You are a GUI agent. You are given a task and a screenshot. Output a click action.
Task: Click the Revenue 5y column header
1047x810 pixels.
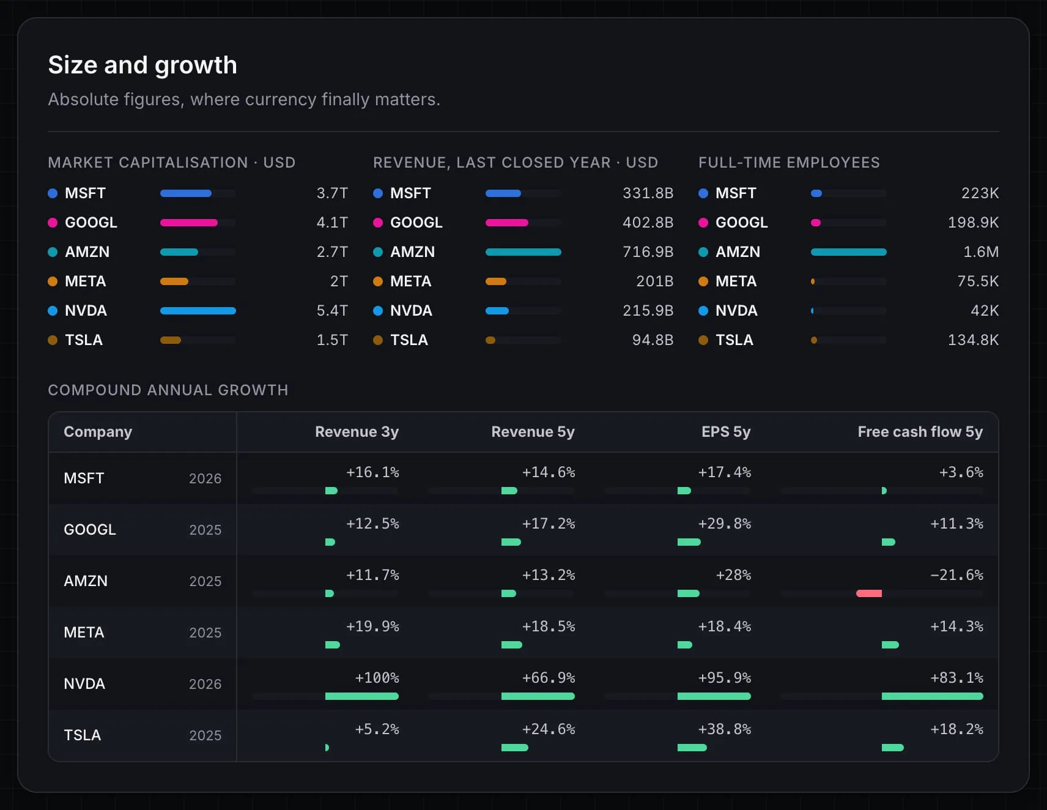click(x=533, y=432)
